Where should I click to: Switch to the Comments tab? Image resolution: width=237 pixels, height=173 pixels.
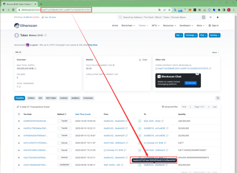pos(88,98)
